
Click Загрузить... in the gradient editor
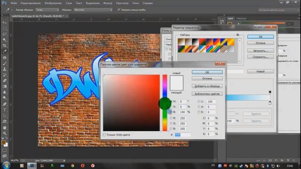click(261, 51)
